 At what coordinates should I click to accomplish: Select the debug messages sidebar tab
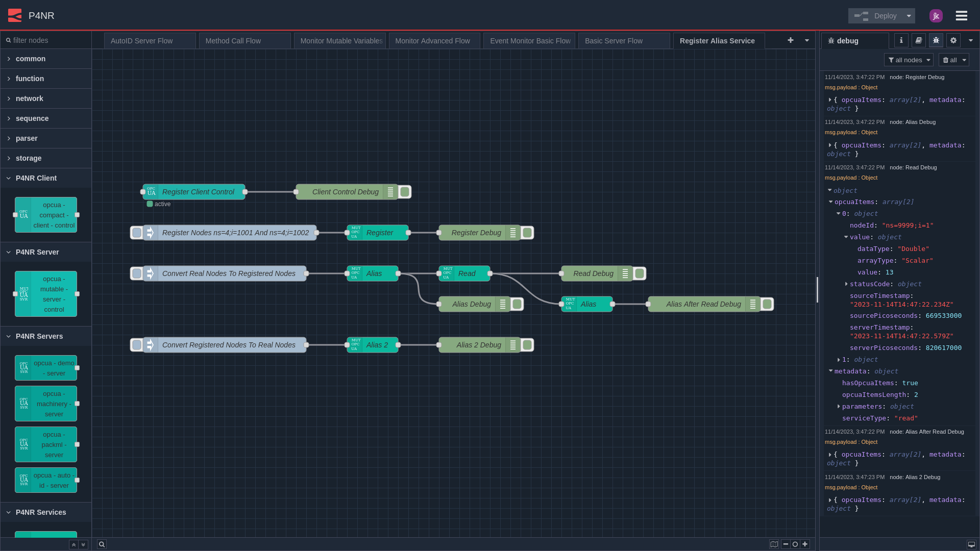coord(936,40)
